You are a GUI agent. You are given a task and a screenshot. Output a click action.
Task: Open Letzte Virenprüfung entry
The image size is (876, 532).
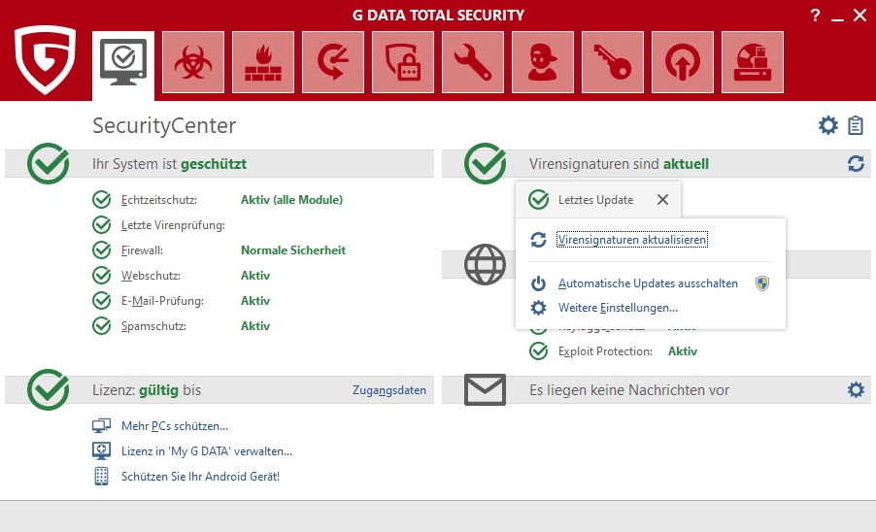click(x=173, y=225)
